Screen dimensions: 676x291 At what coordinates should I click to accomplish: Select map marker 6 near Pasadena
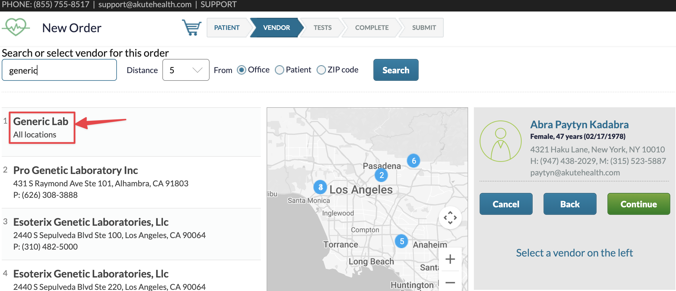414,161
